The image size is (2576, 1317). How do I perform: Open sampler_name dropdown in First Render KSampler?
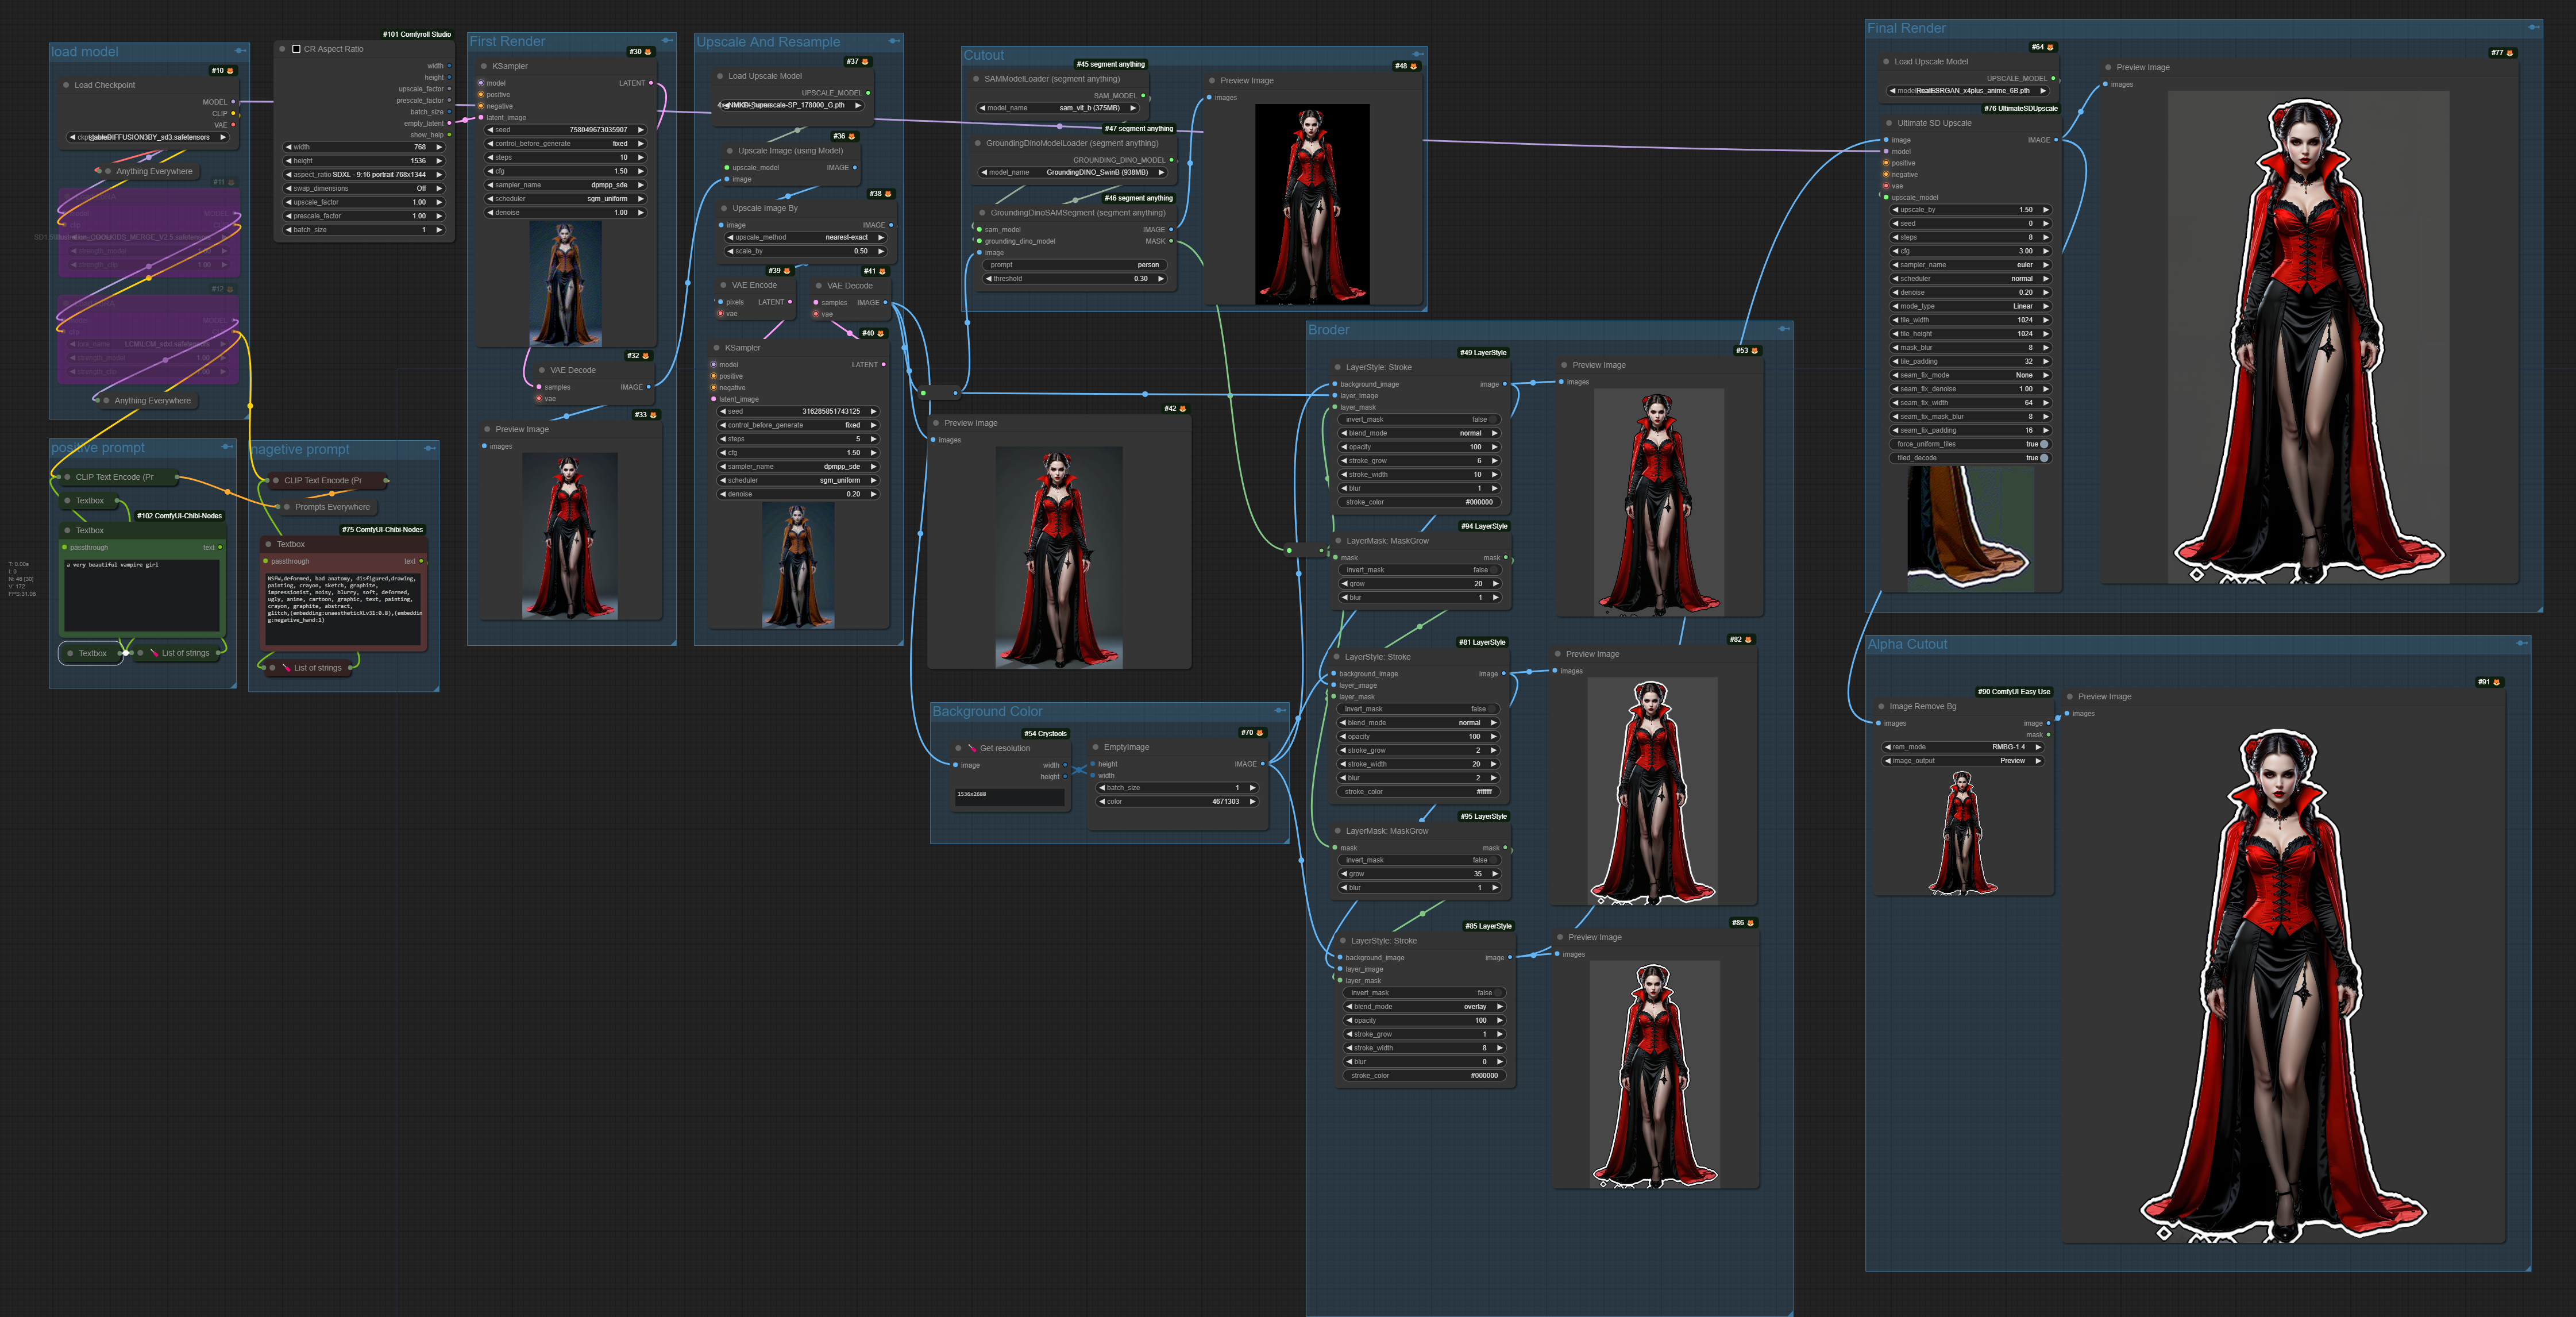click(565, 185)
